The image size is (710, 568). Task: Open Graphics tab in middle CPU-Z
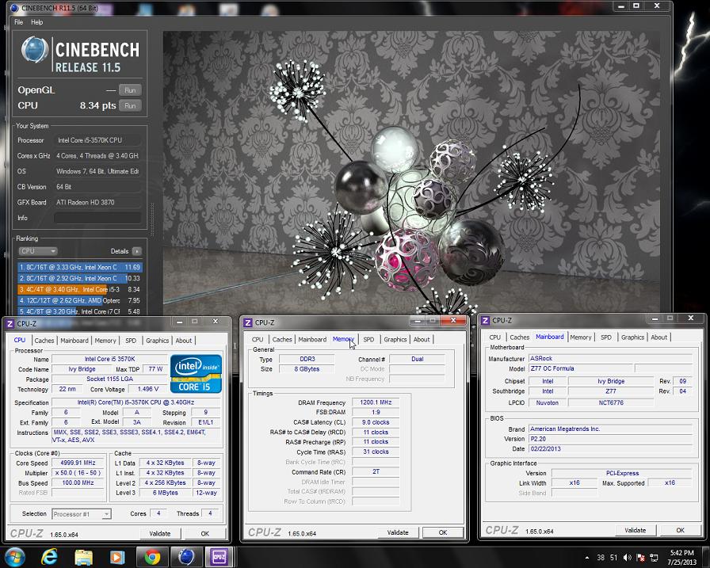pos(395,339)
